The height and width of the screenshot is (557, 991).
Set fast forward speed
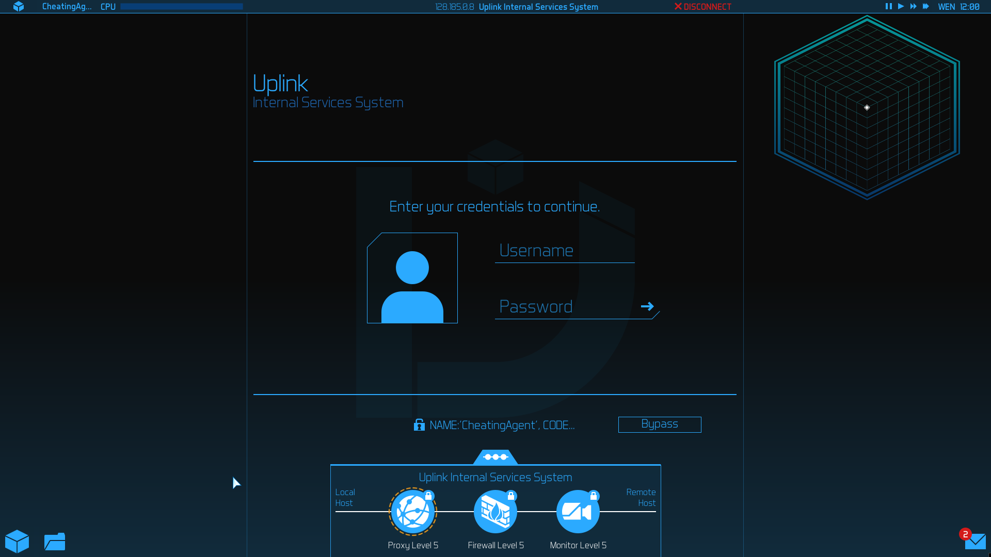(x=913, y=6)
